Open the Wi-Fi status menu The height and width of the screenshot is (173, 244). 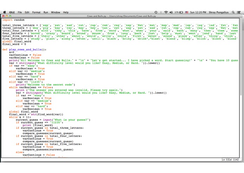[x=166, y=12]
